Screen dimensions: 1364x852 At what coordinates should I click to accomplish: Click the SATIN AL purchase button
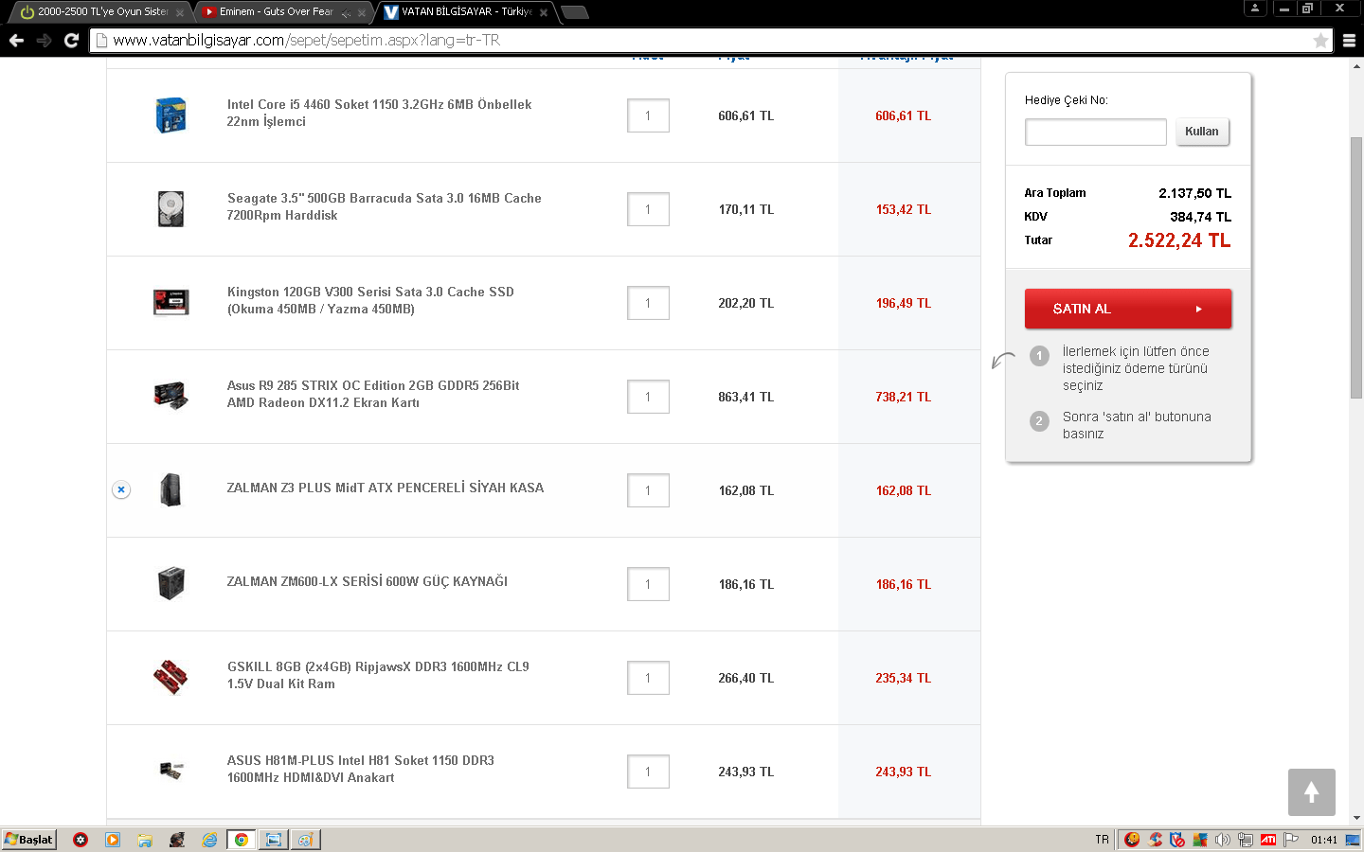tap(1128, 309)
